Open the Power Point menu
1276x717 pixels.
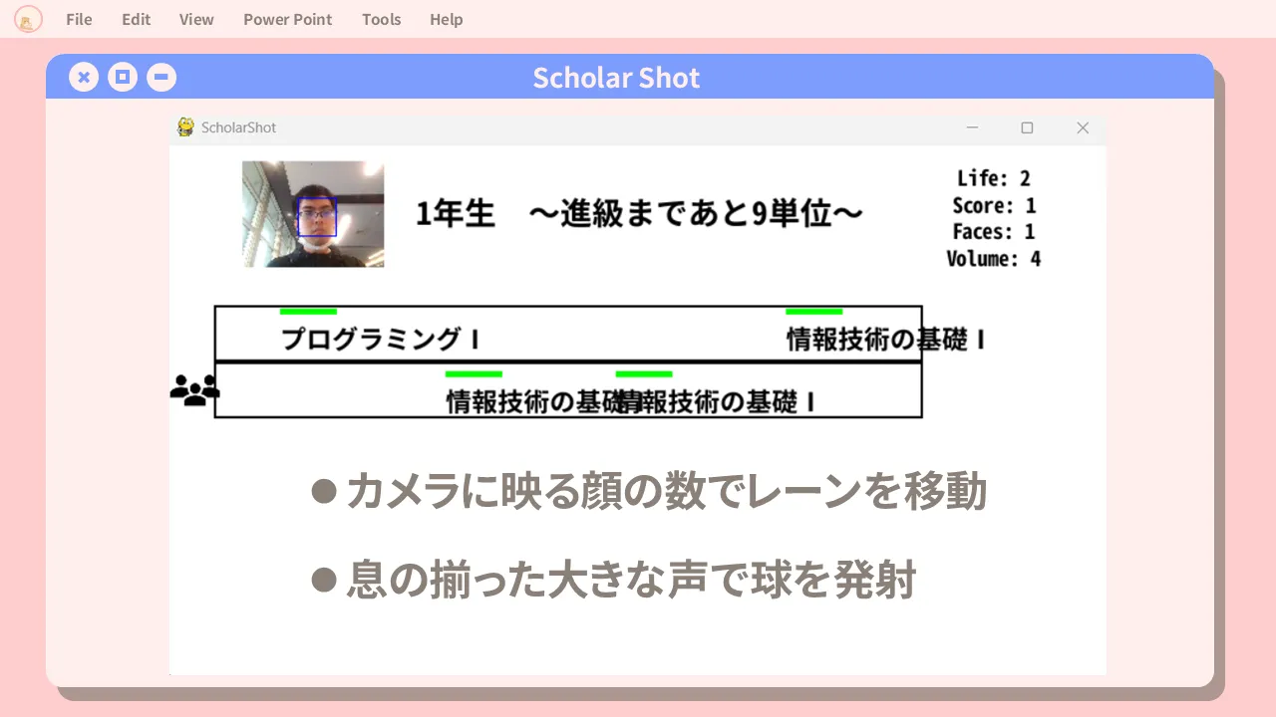click(288, 19)
